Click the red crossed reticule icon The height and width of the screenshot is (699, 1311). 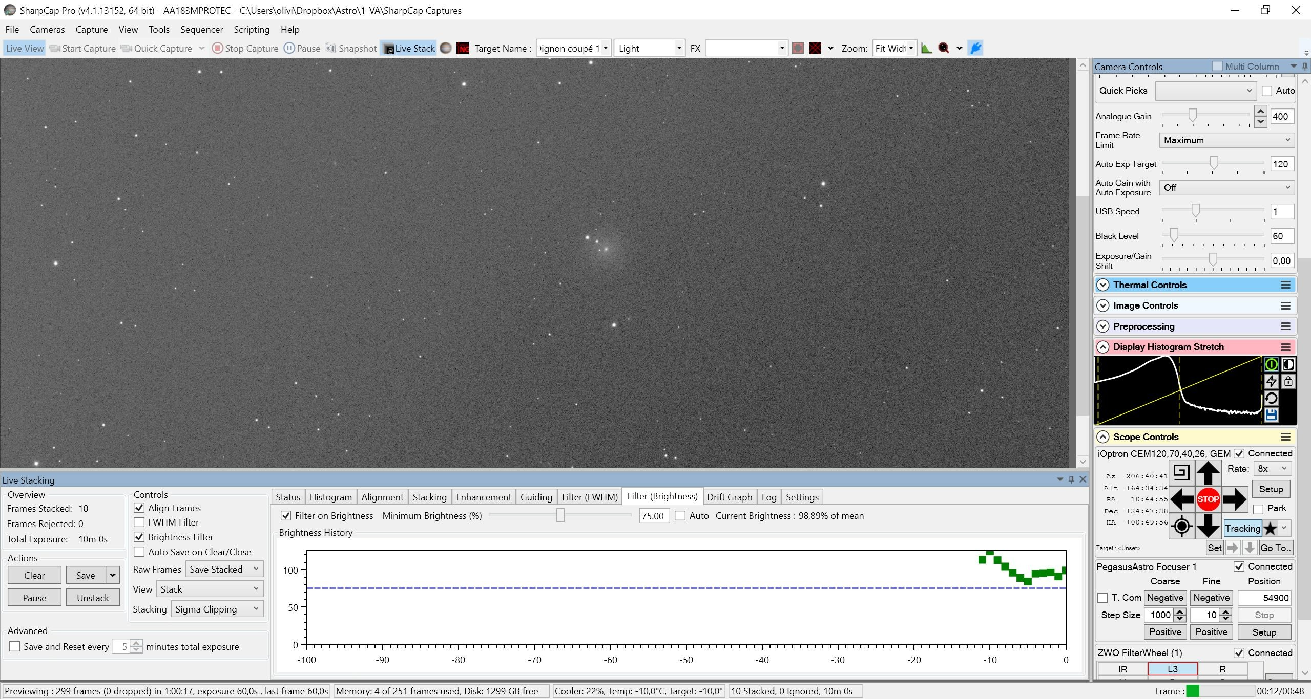point(815,48)
